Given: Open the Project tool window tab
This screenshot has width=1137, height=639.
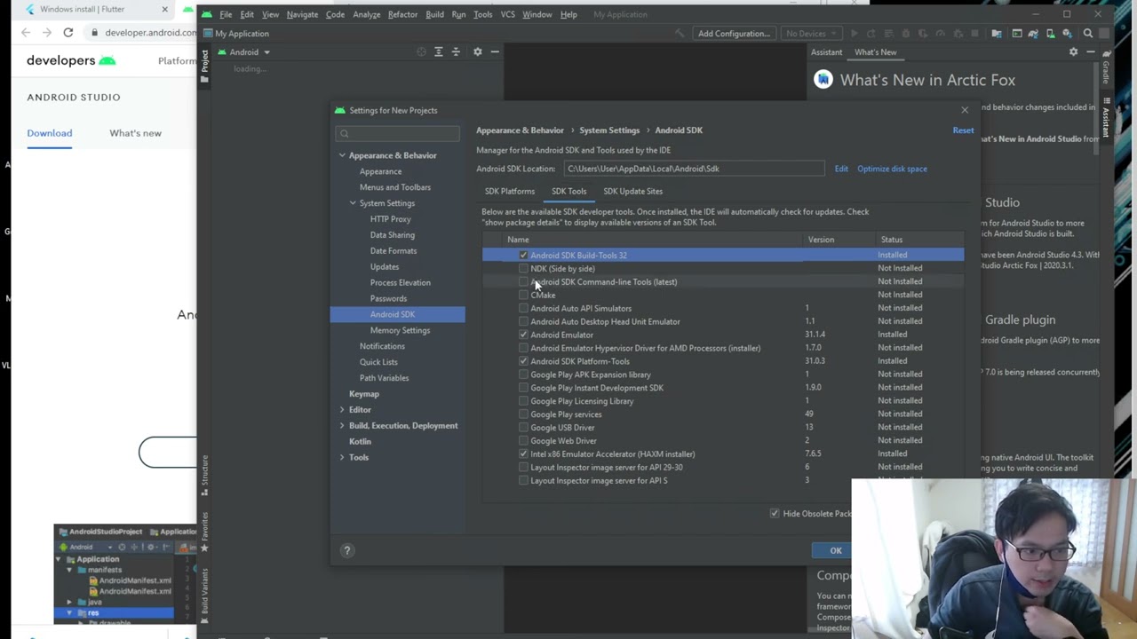Looking at the screenshot, I should coord(204,67).
